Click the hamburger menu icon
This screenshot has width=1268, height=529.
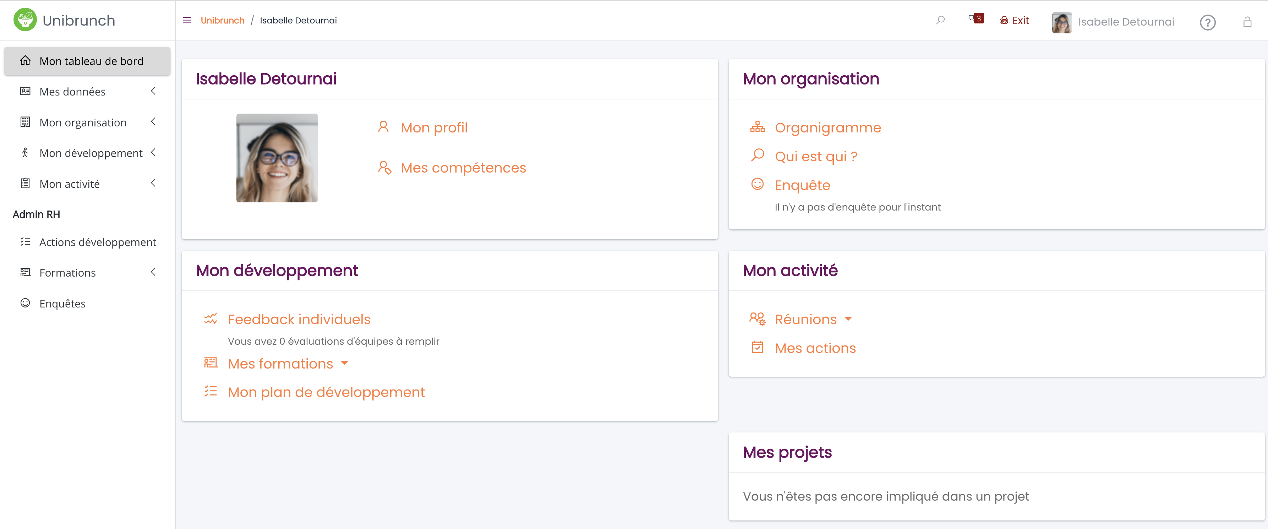pos(187,20)
